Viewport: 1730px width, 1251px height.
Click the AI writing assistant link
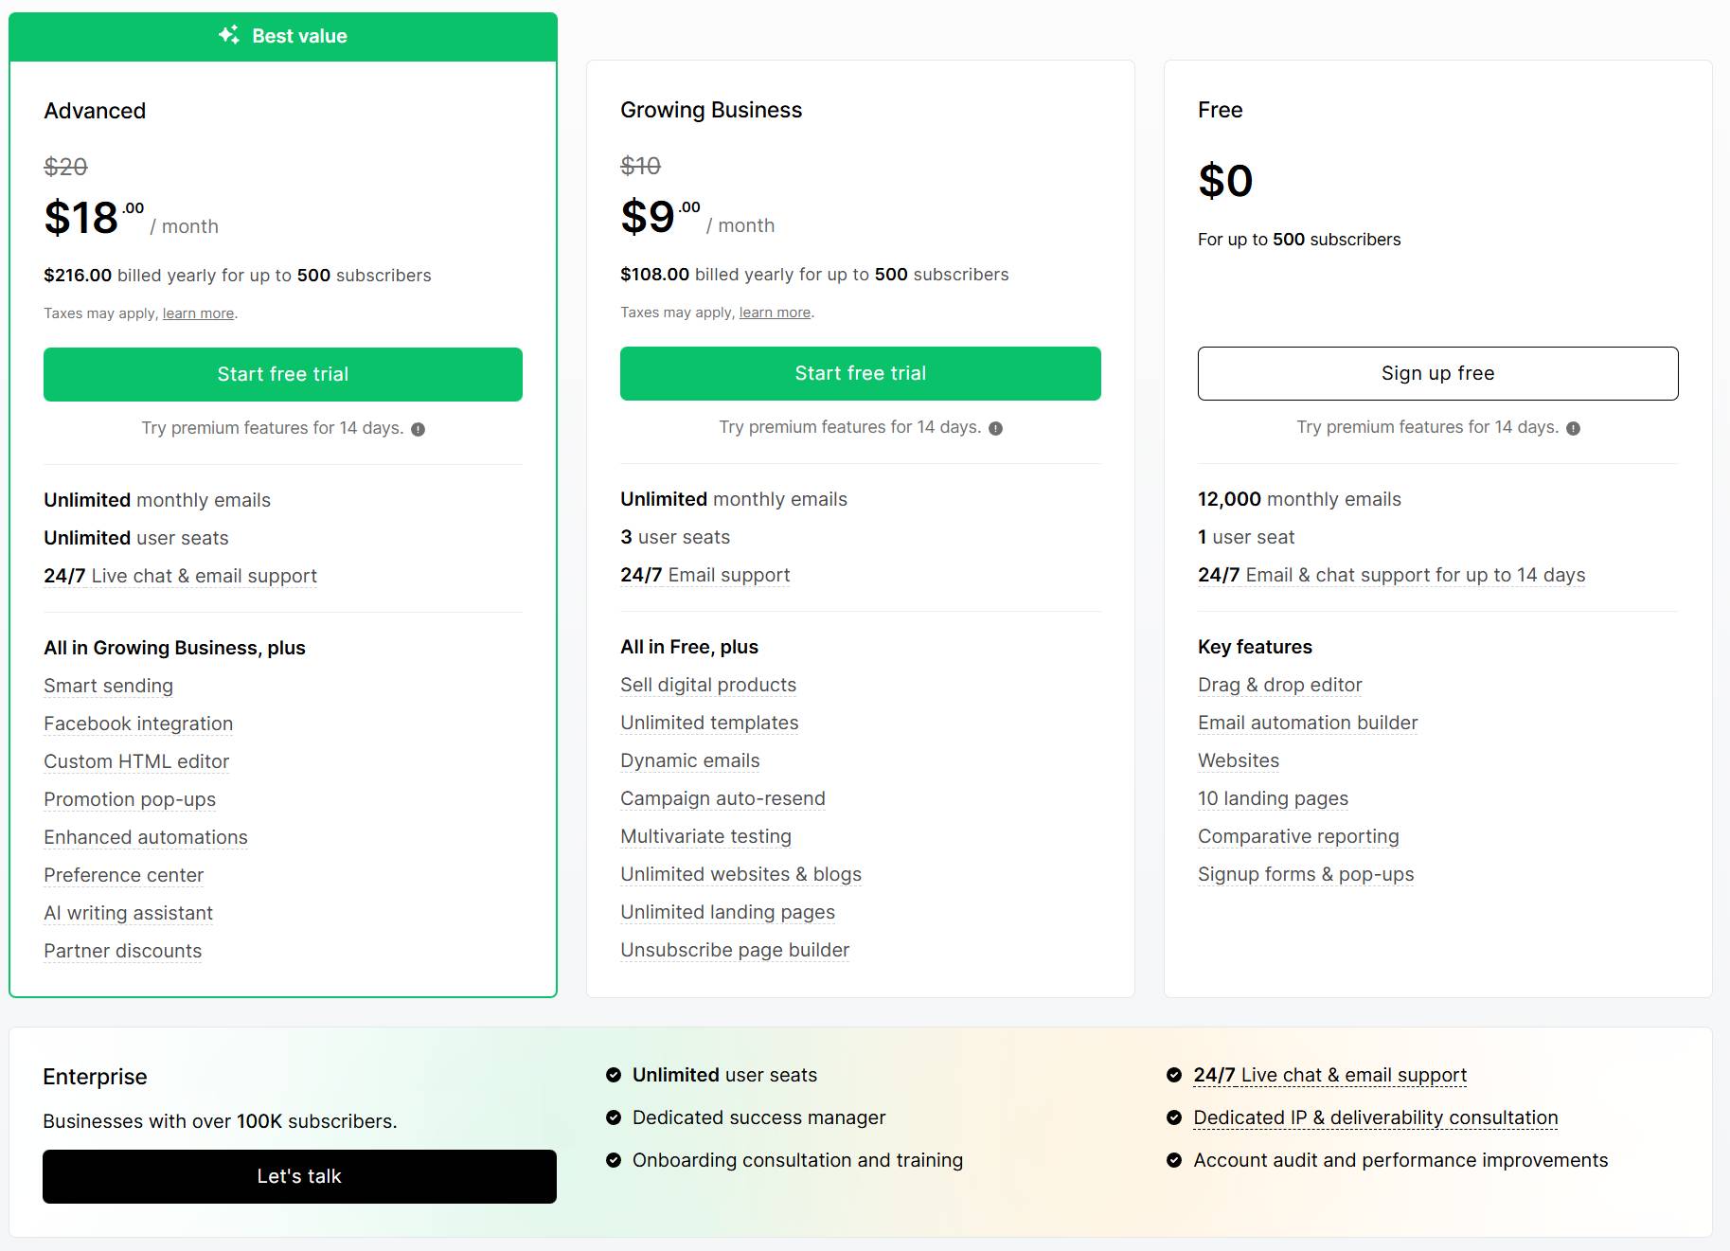click(x=128, y=913)
